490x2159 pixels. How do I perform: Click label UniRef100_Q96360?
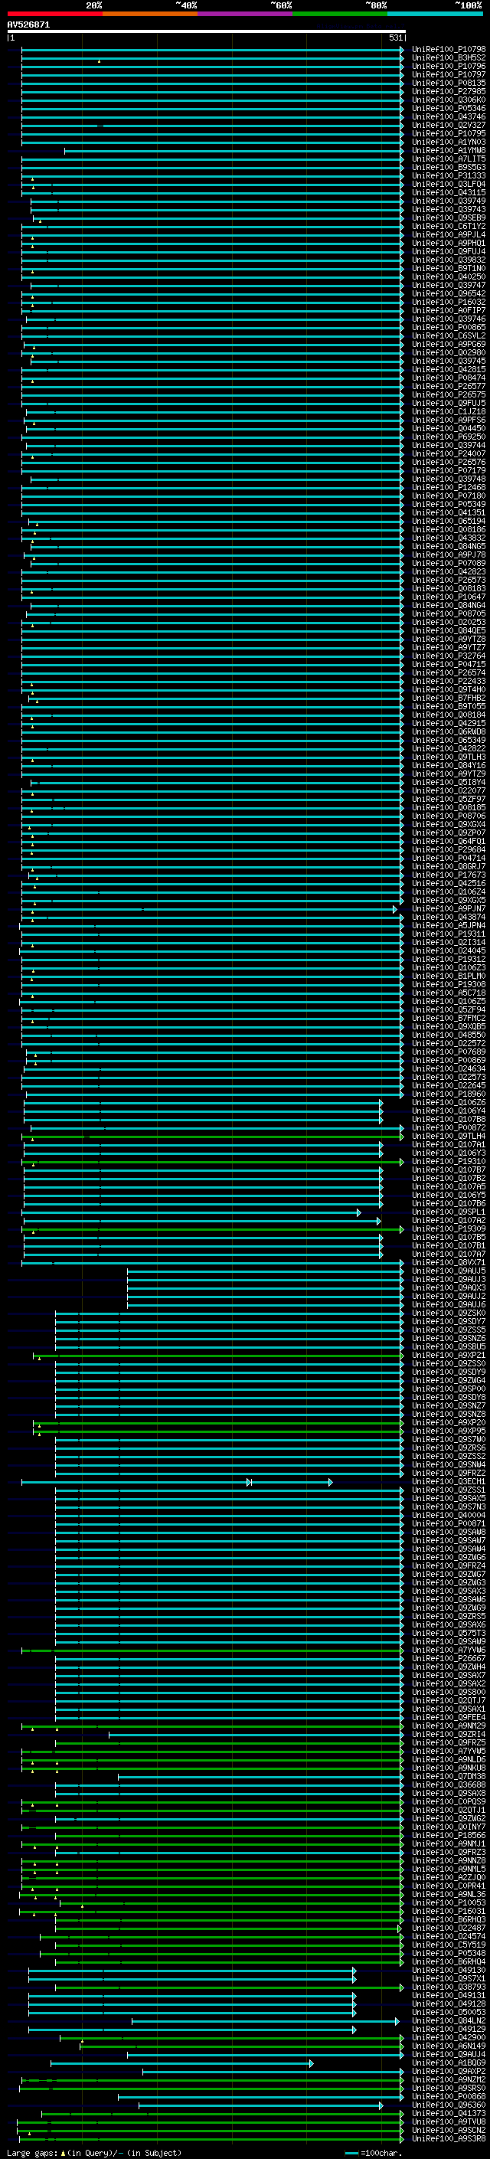[x=449, y=2105]
